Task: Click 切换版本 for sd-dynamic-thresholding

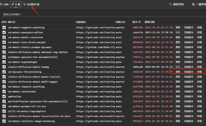Action: (189, 72)
